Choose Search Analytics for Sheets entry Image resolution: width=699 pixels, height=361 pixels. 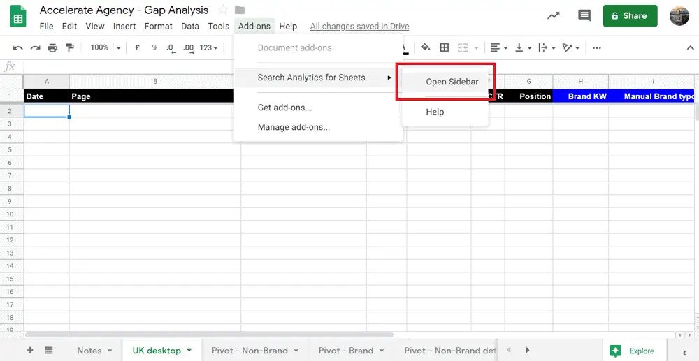coord(318,78)
